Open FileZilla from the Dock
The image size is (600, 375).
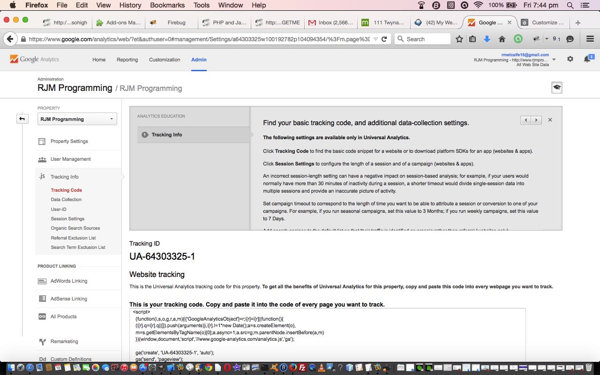[x=302, y=368]
